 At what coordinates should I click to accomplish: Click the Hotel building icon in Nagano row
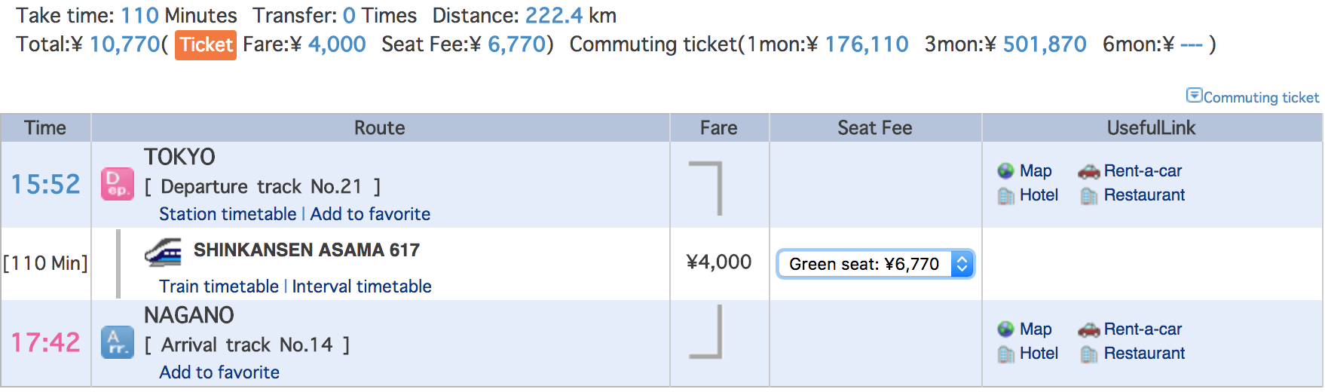[1006, 354]
